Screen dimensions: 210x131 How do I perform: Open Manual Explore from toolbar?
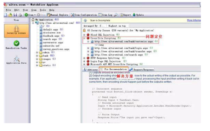[58, 15]
